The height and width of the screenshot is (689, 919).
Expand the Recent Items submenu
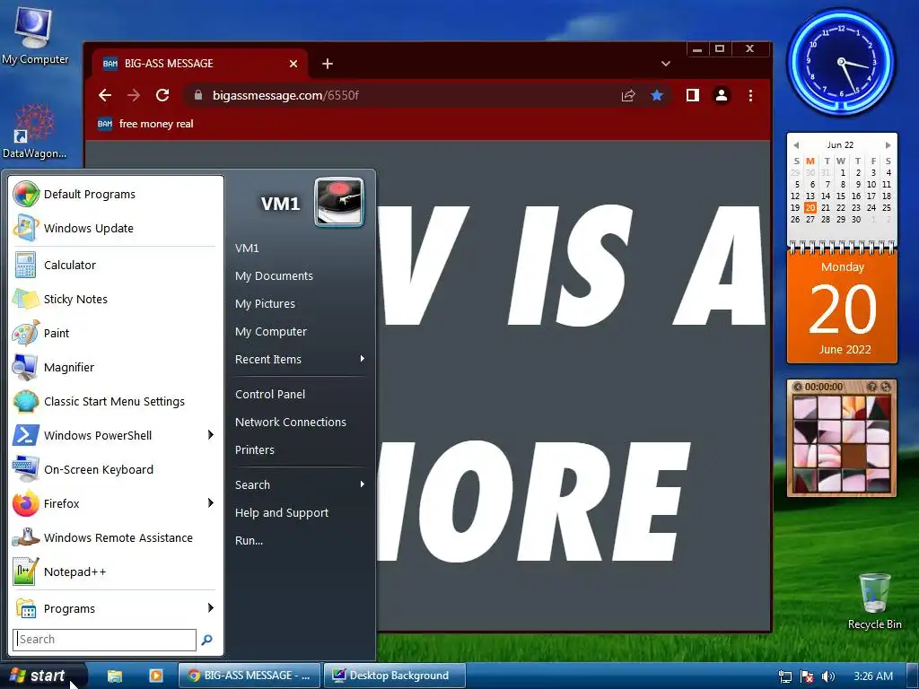[x=300, y=359]
